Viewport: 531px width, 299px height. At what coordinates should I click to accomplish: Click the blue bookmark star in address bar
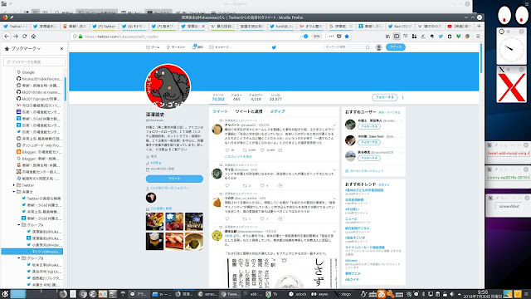click(347, 37)
